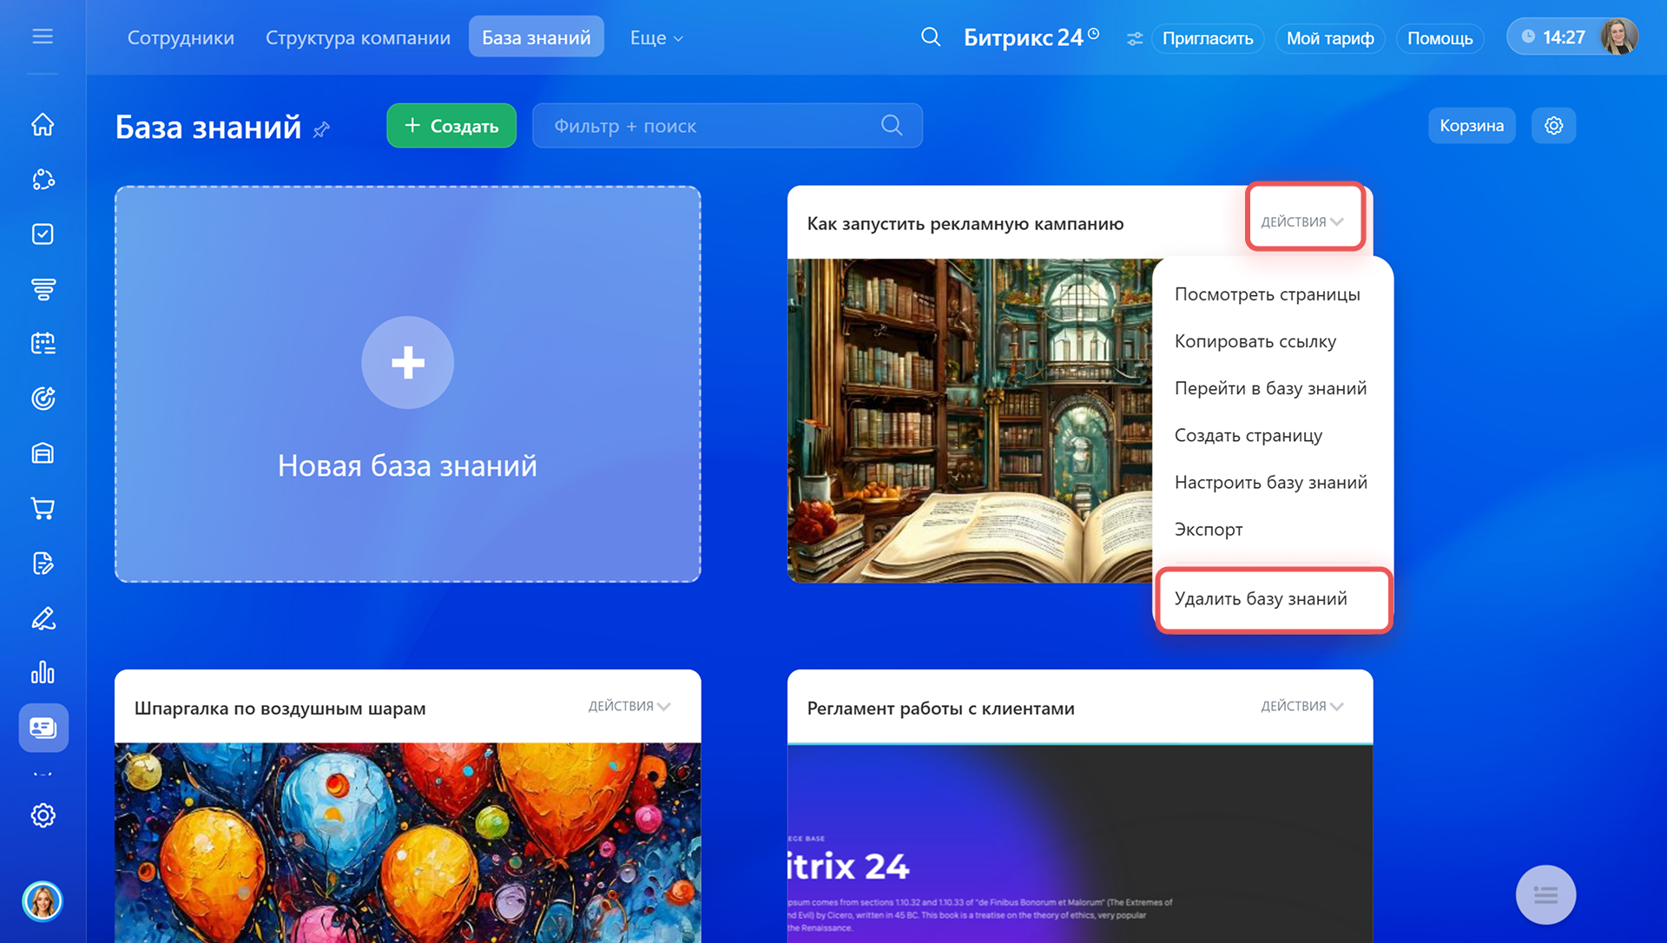
Task: Open the analytics bar chart icon
Action: [x=43, y=673]
